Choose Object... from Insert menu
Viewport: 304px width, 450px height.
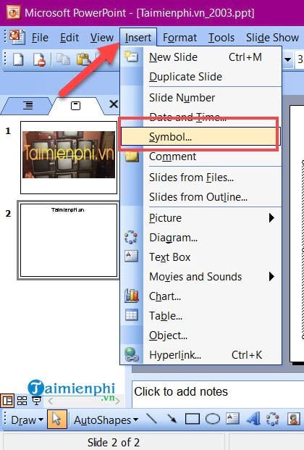coord(200,336)
